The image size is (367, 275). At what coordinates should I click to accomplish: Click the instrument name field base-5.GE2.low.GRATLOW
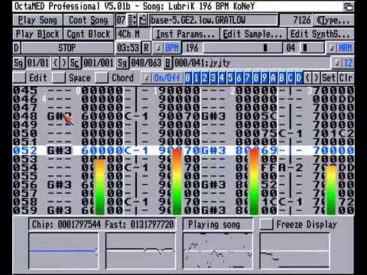[213, 20]
